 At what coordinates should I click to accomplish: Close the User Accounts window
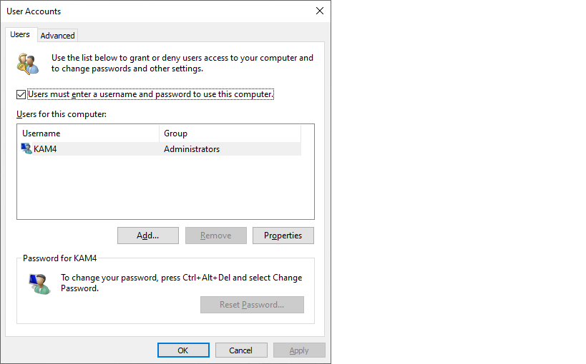320,11
